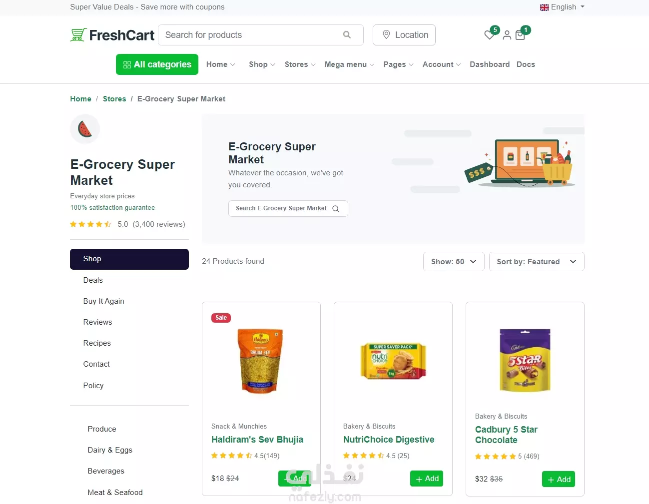Open the English language dropdown
The width and height of the screenshot is (649, 504).
[562, 7]
